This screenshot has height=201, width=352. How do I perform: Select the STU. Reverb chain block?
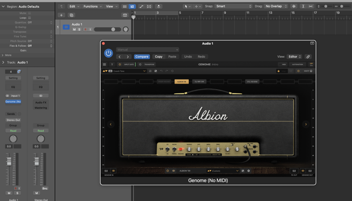252,82
